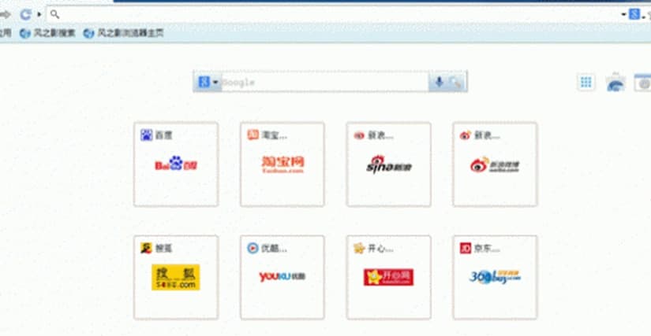
Task: Open the Taobao speed dial tile
Action: click(282, 164)
